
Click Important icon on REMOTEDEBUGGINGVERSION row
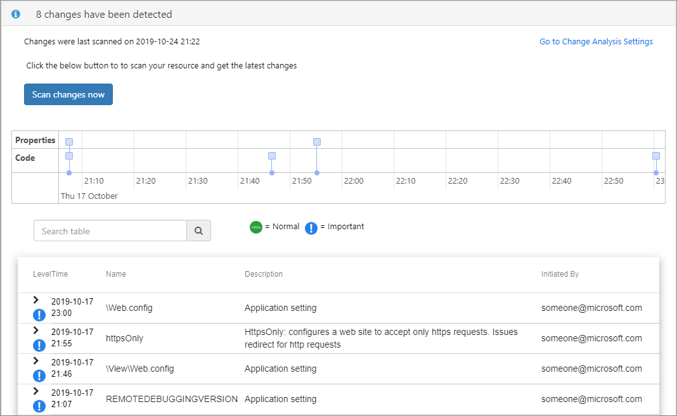[39, 406]
